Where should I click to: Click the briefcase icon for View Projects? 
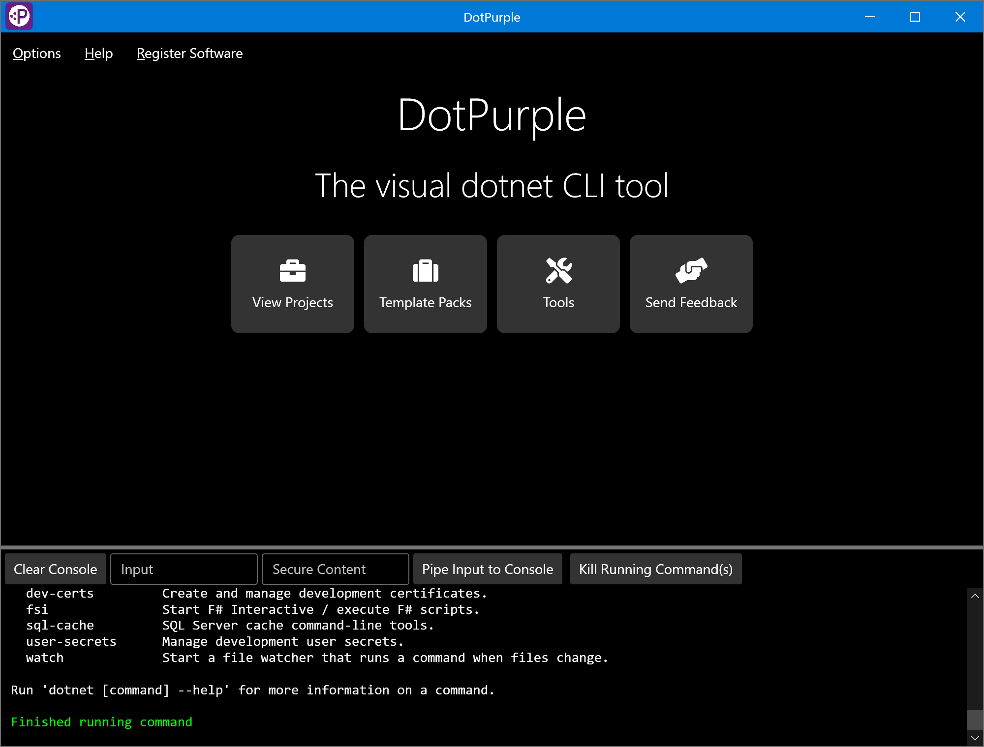point(292,271)
